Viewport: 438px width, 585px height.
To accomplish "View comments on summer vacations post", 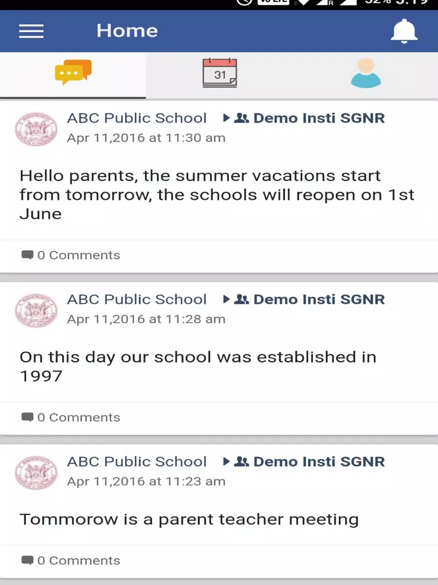I will [x=71, y=255].
